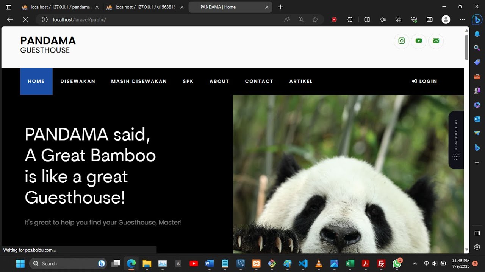This screenshot has width=485, height=272.
Task: Open Browser essentials heart icon
Action: pyautogui.click(x=414, y=20)
